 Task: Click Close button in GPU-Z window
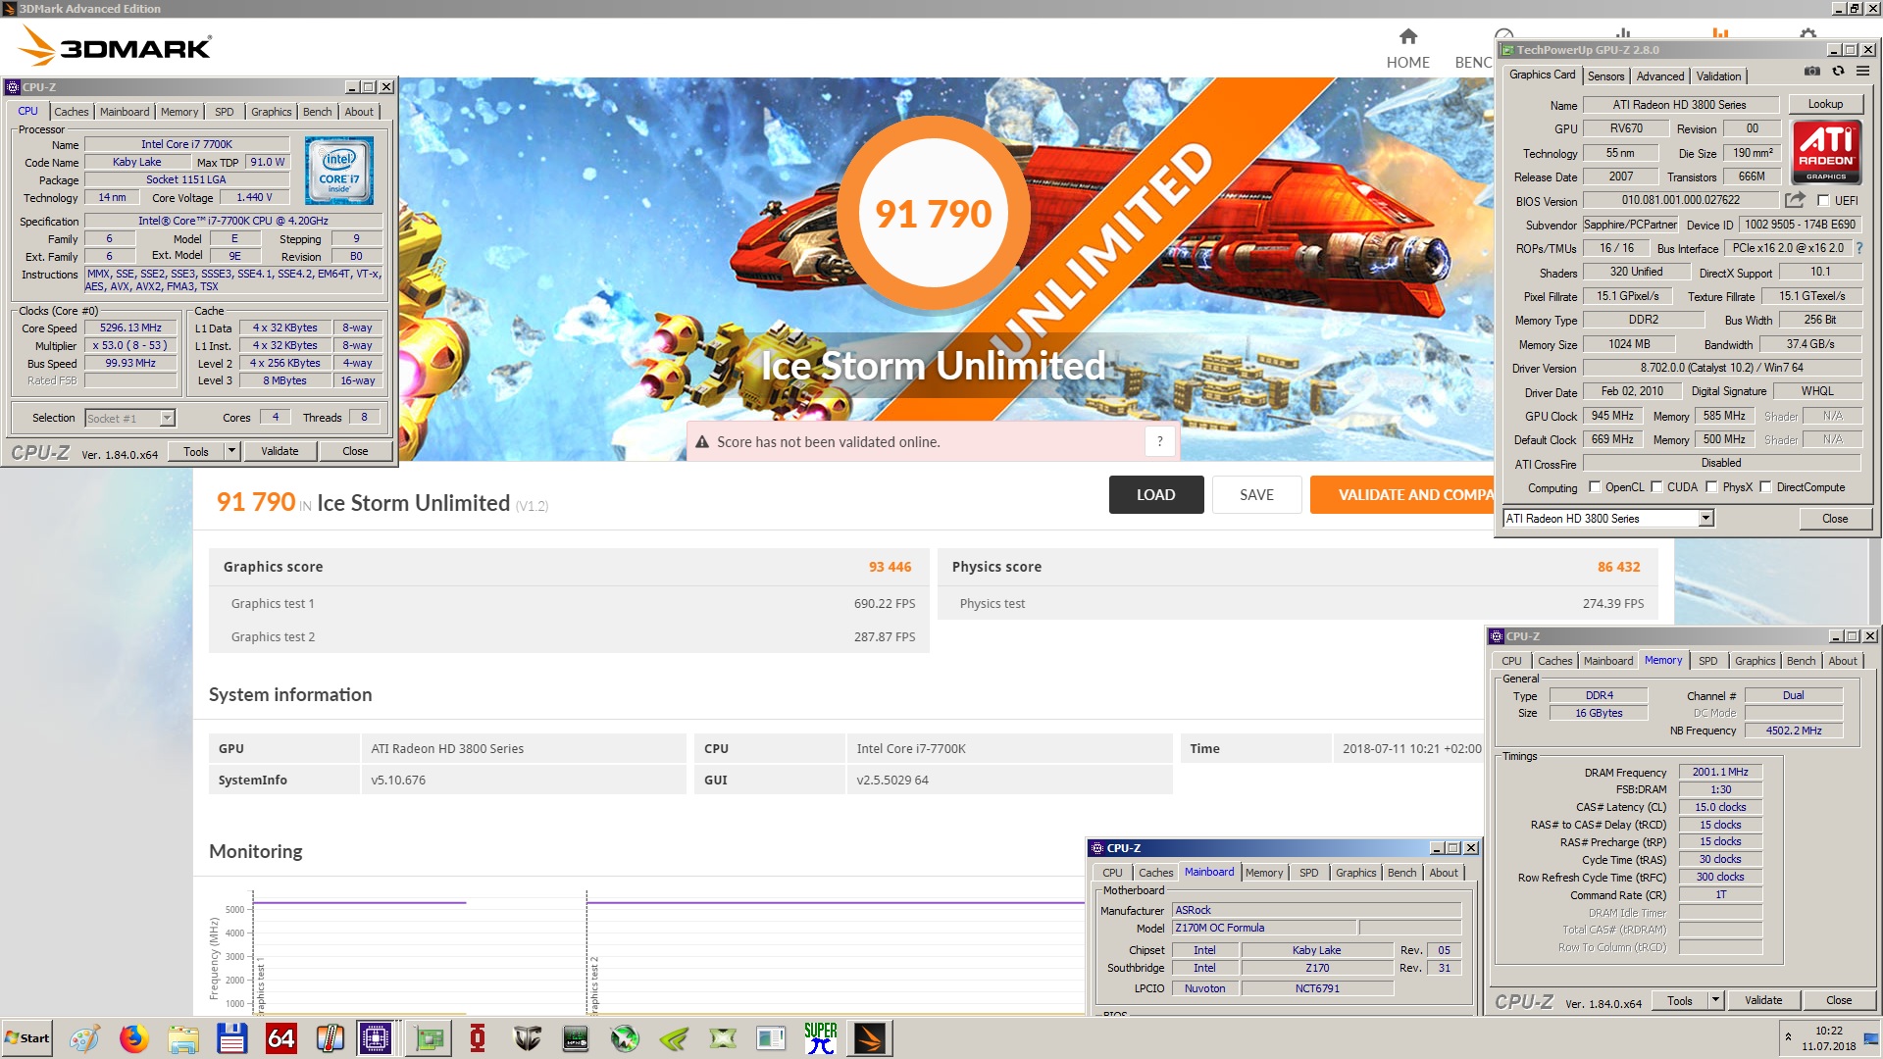point(1834,519)
